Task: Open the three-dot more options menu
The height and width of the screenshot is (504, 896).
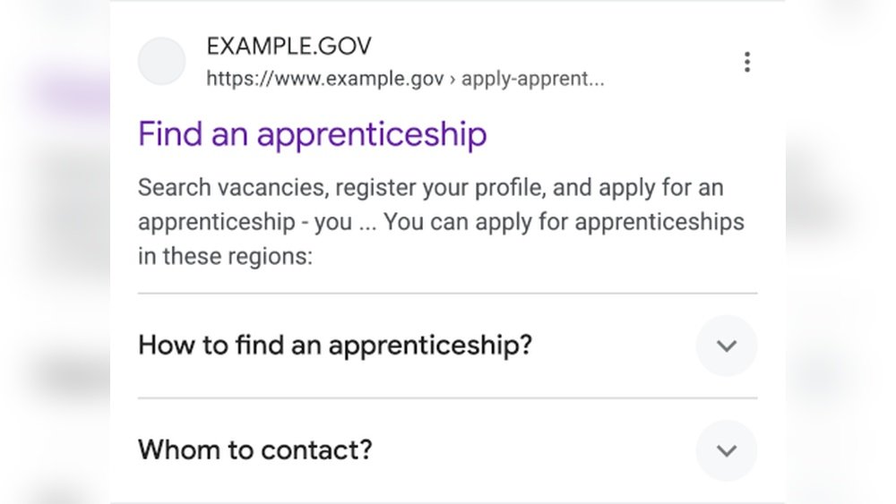Action: click(746, 62)
